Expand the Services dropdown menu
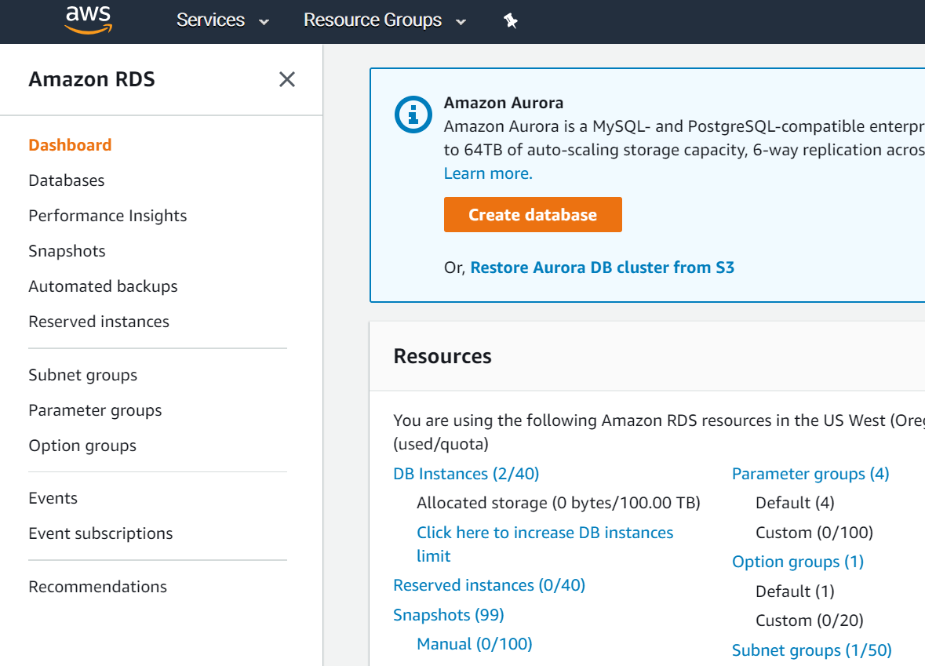The image size is (925, 666). tap(223, 20)
